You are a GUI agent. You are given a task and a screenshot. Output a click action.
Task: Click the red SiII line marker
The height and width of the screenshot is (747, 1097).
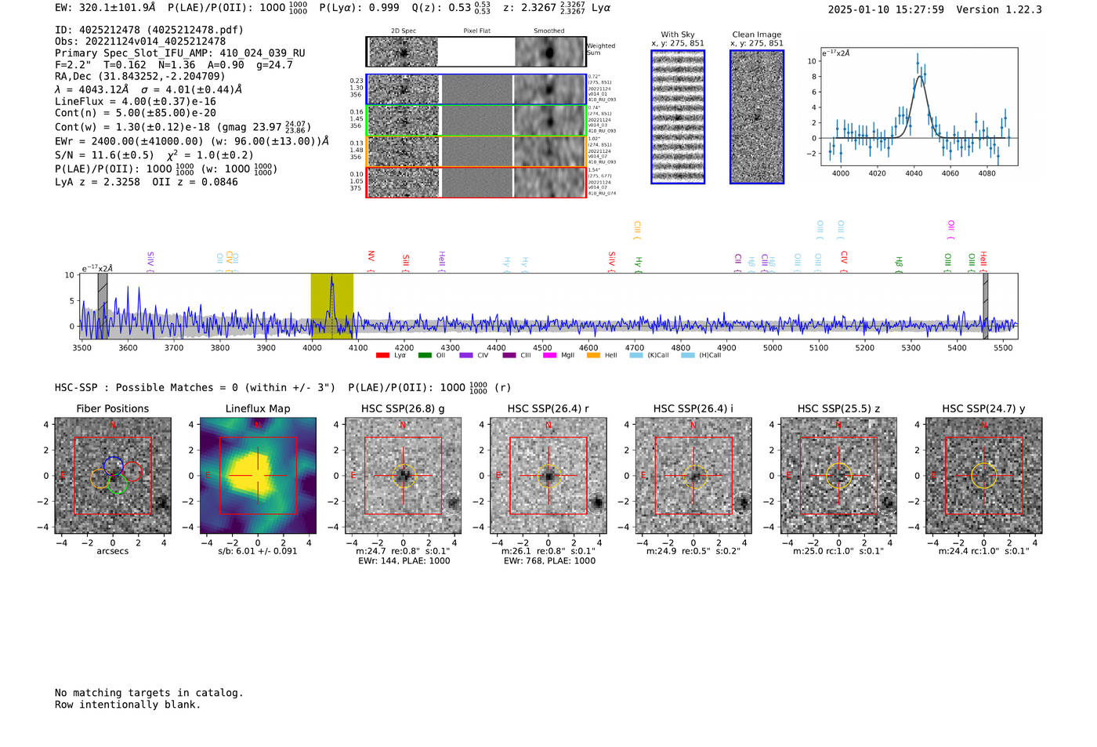click(x=406, y=263)
